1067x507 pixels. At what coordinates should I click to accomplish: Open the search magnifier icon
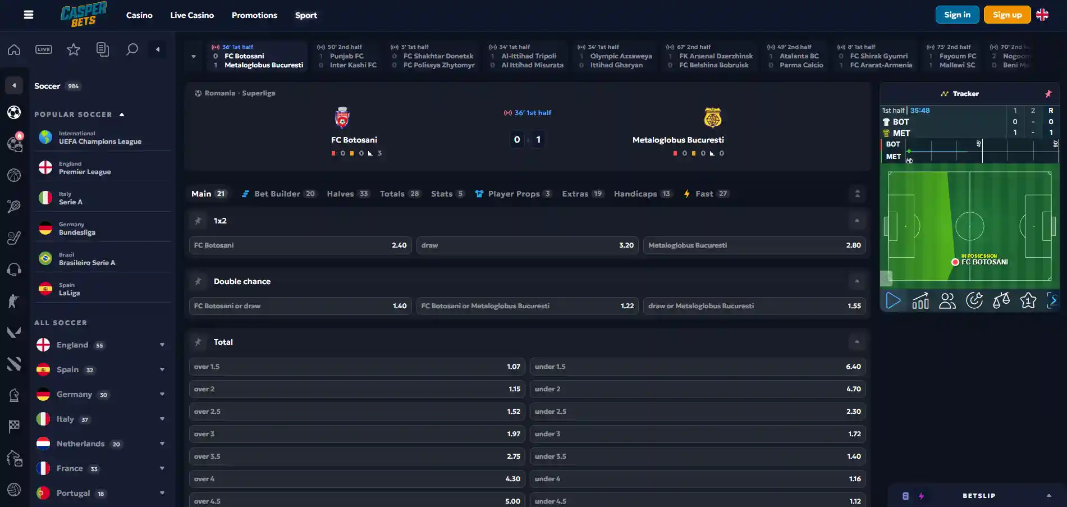pyautogui.click(x=132, y=49)
